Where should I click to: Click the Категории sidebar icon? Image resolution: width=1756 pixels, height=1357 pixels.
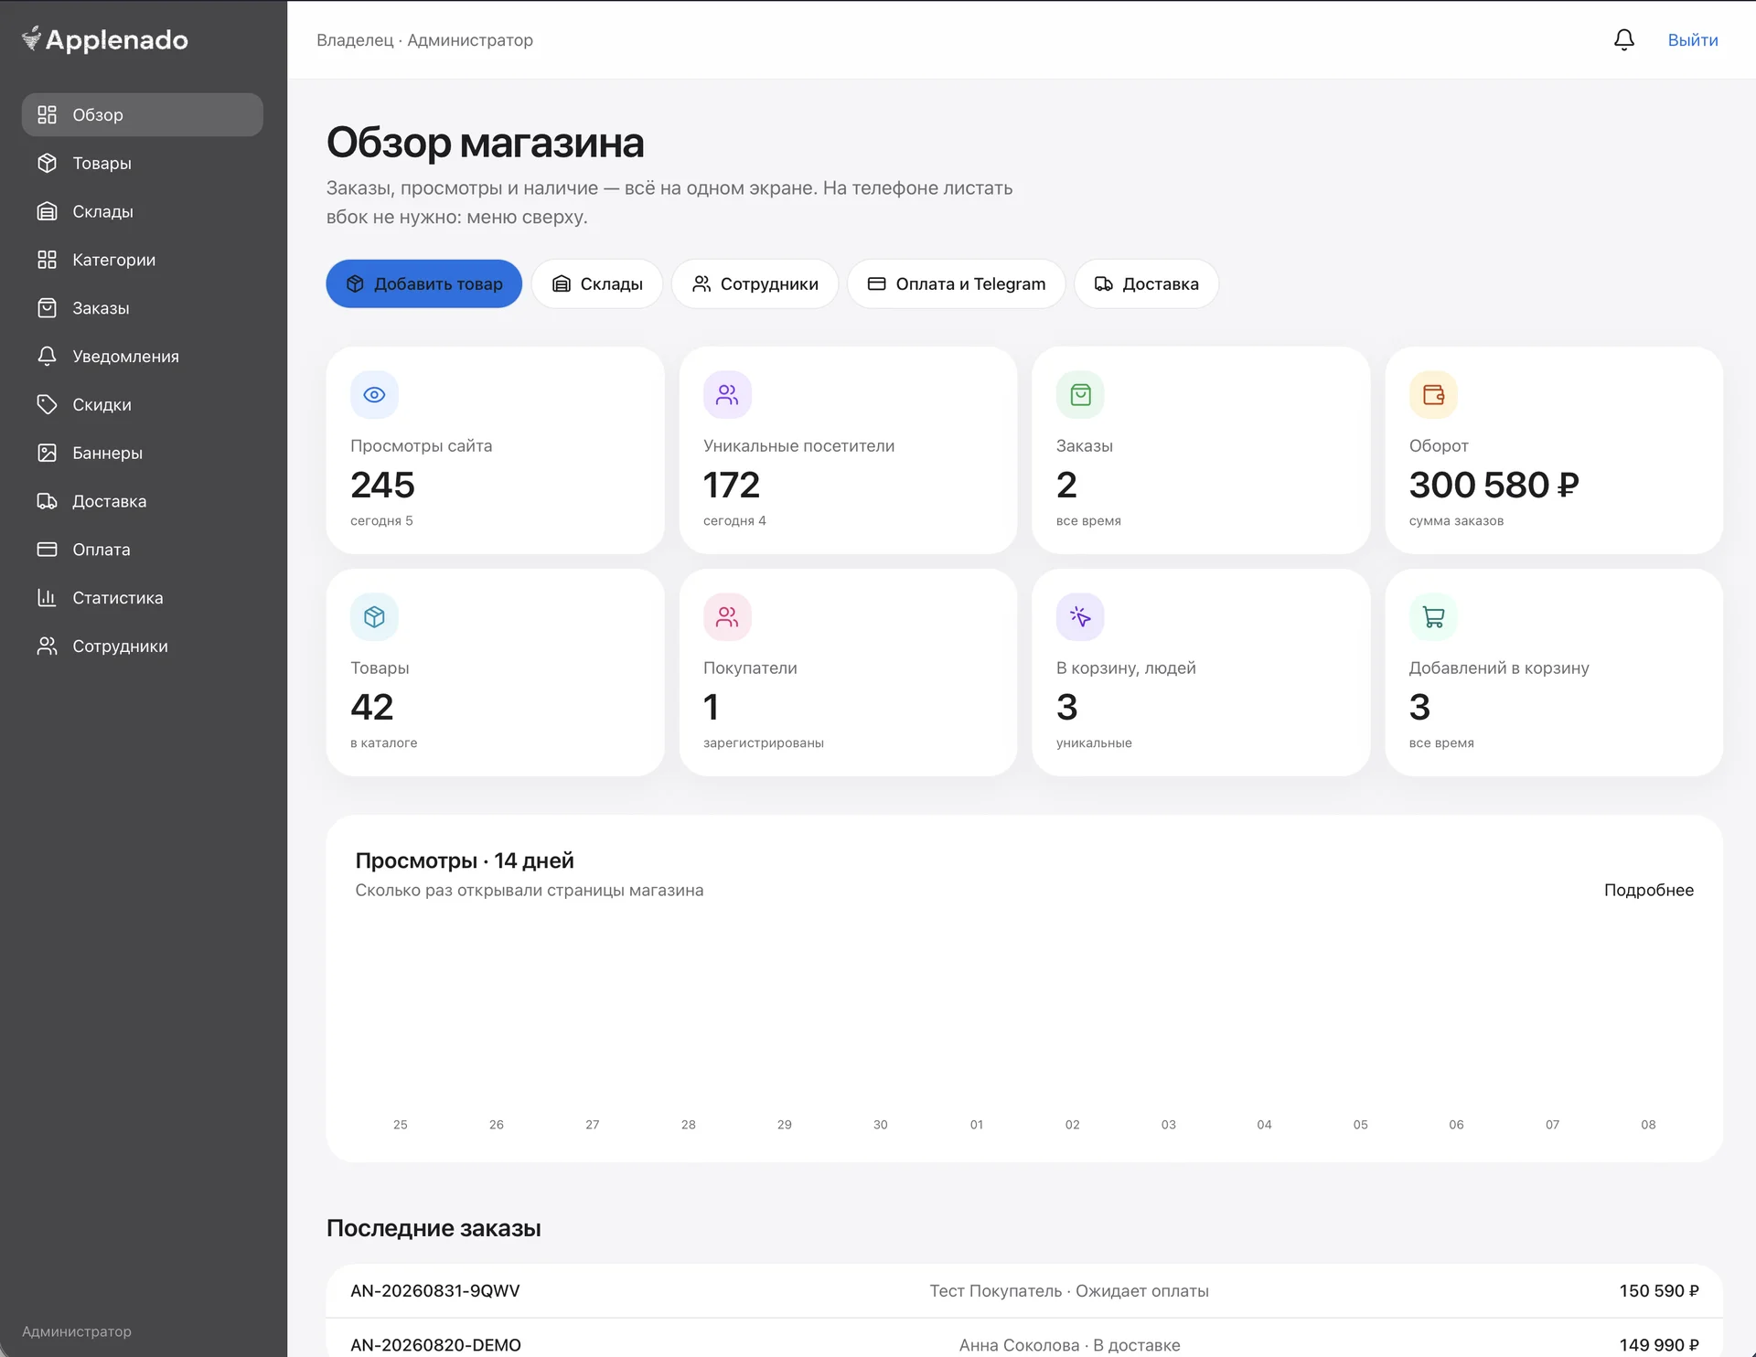coord(47,260)
